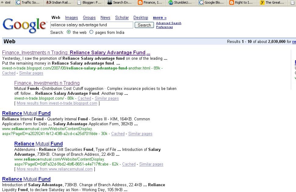Expand the 'more »' search options
This screenshot has height=192, width=296.
click(x=160, y=18)
